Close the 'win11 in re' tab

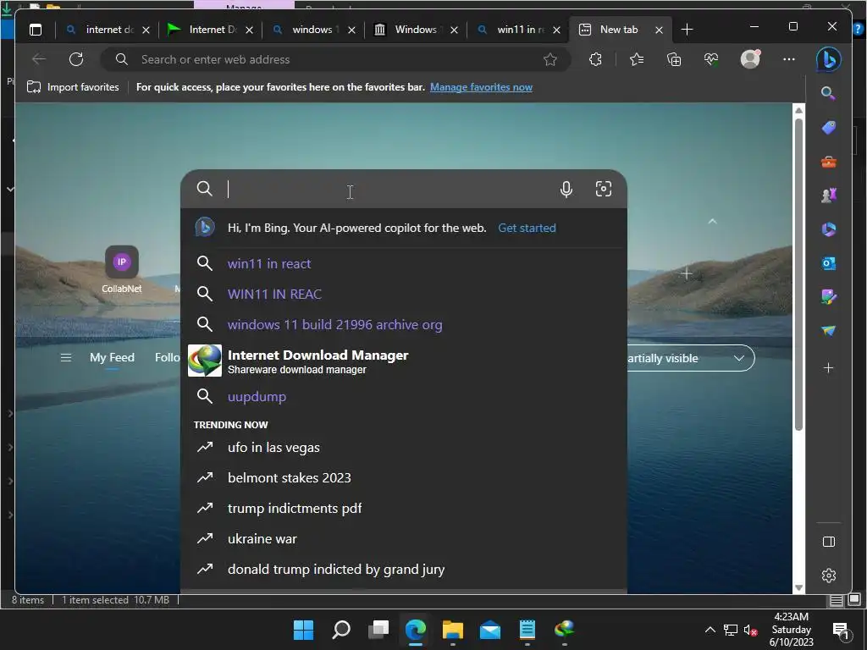(x=557, y=30)
